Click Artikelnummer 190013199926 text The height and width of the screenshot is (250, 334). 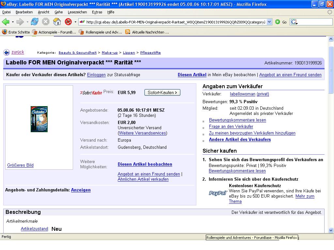293,63
